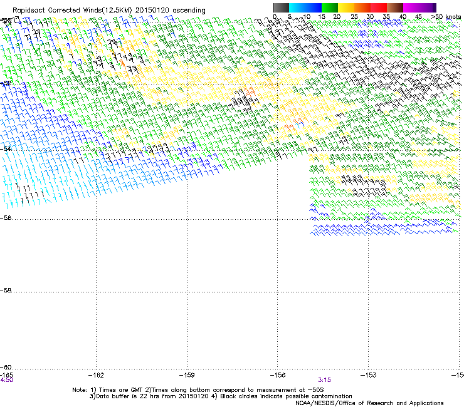Click the cyan 5-10 knots legend color

pos(297,8)
